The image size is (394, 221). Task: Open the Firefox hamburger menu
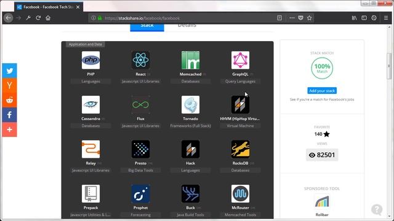click(386, 18)
